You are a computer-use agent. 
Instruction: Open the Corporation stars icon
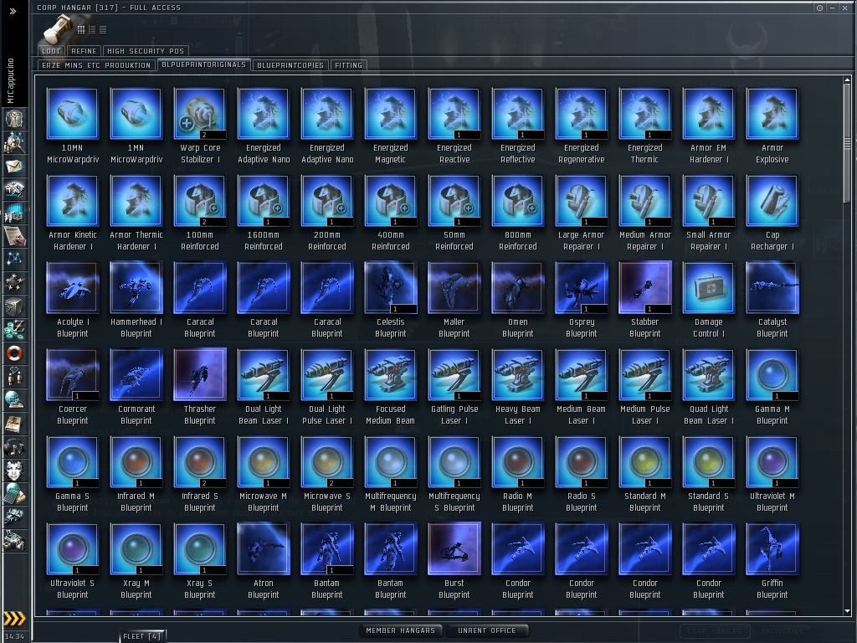13,283
